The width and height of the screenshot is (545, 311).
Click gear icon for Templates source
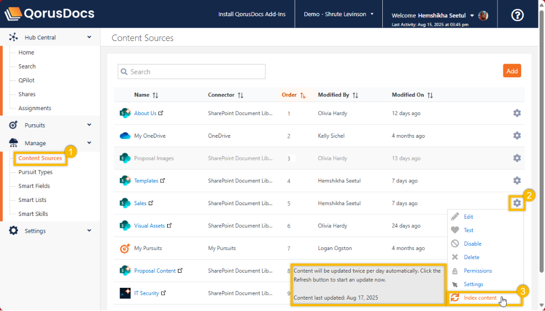tap(517, 180)
